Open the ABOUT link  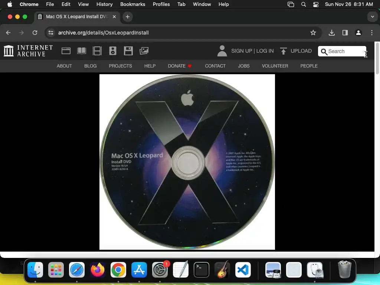tap(64, 66)
